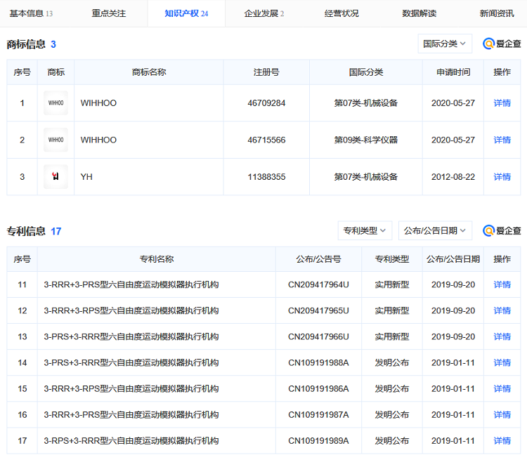
Task: Click the 爱企查 logo beside 商标信息
Action: [502, 44]
